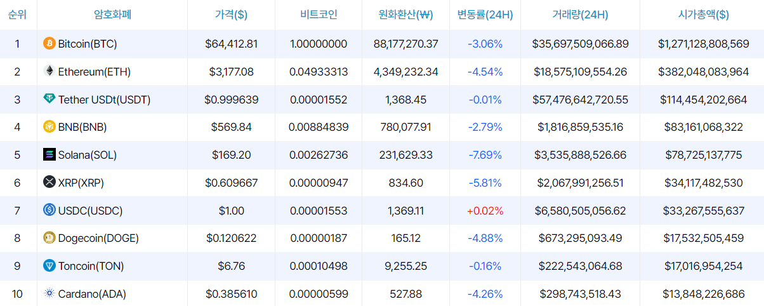Image resolution: width=764 pixels, height=306 pixels.
Task: Select USDC market cap $33,267,555,637
Action: click(x=703, y=211)
